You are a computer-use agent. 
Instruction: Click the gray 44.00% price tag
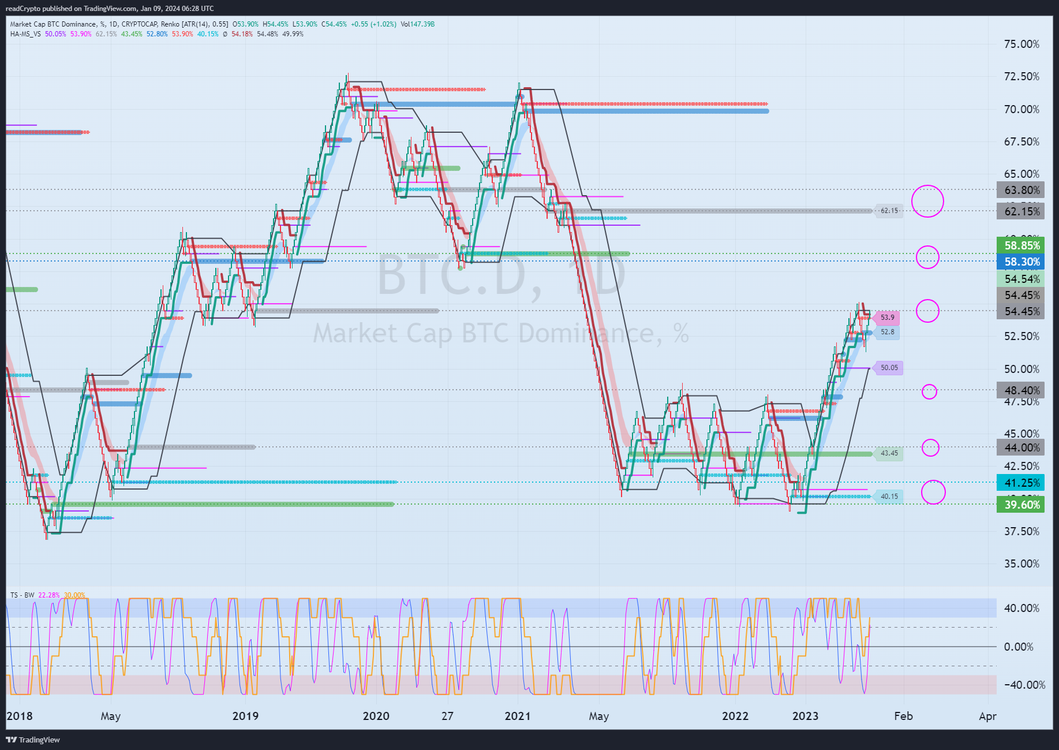point(1021,447)
